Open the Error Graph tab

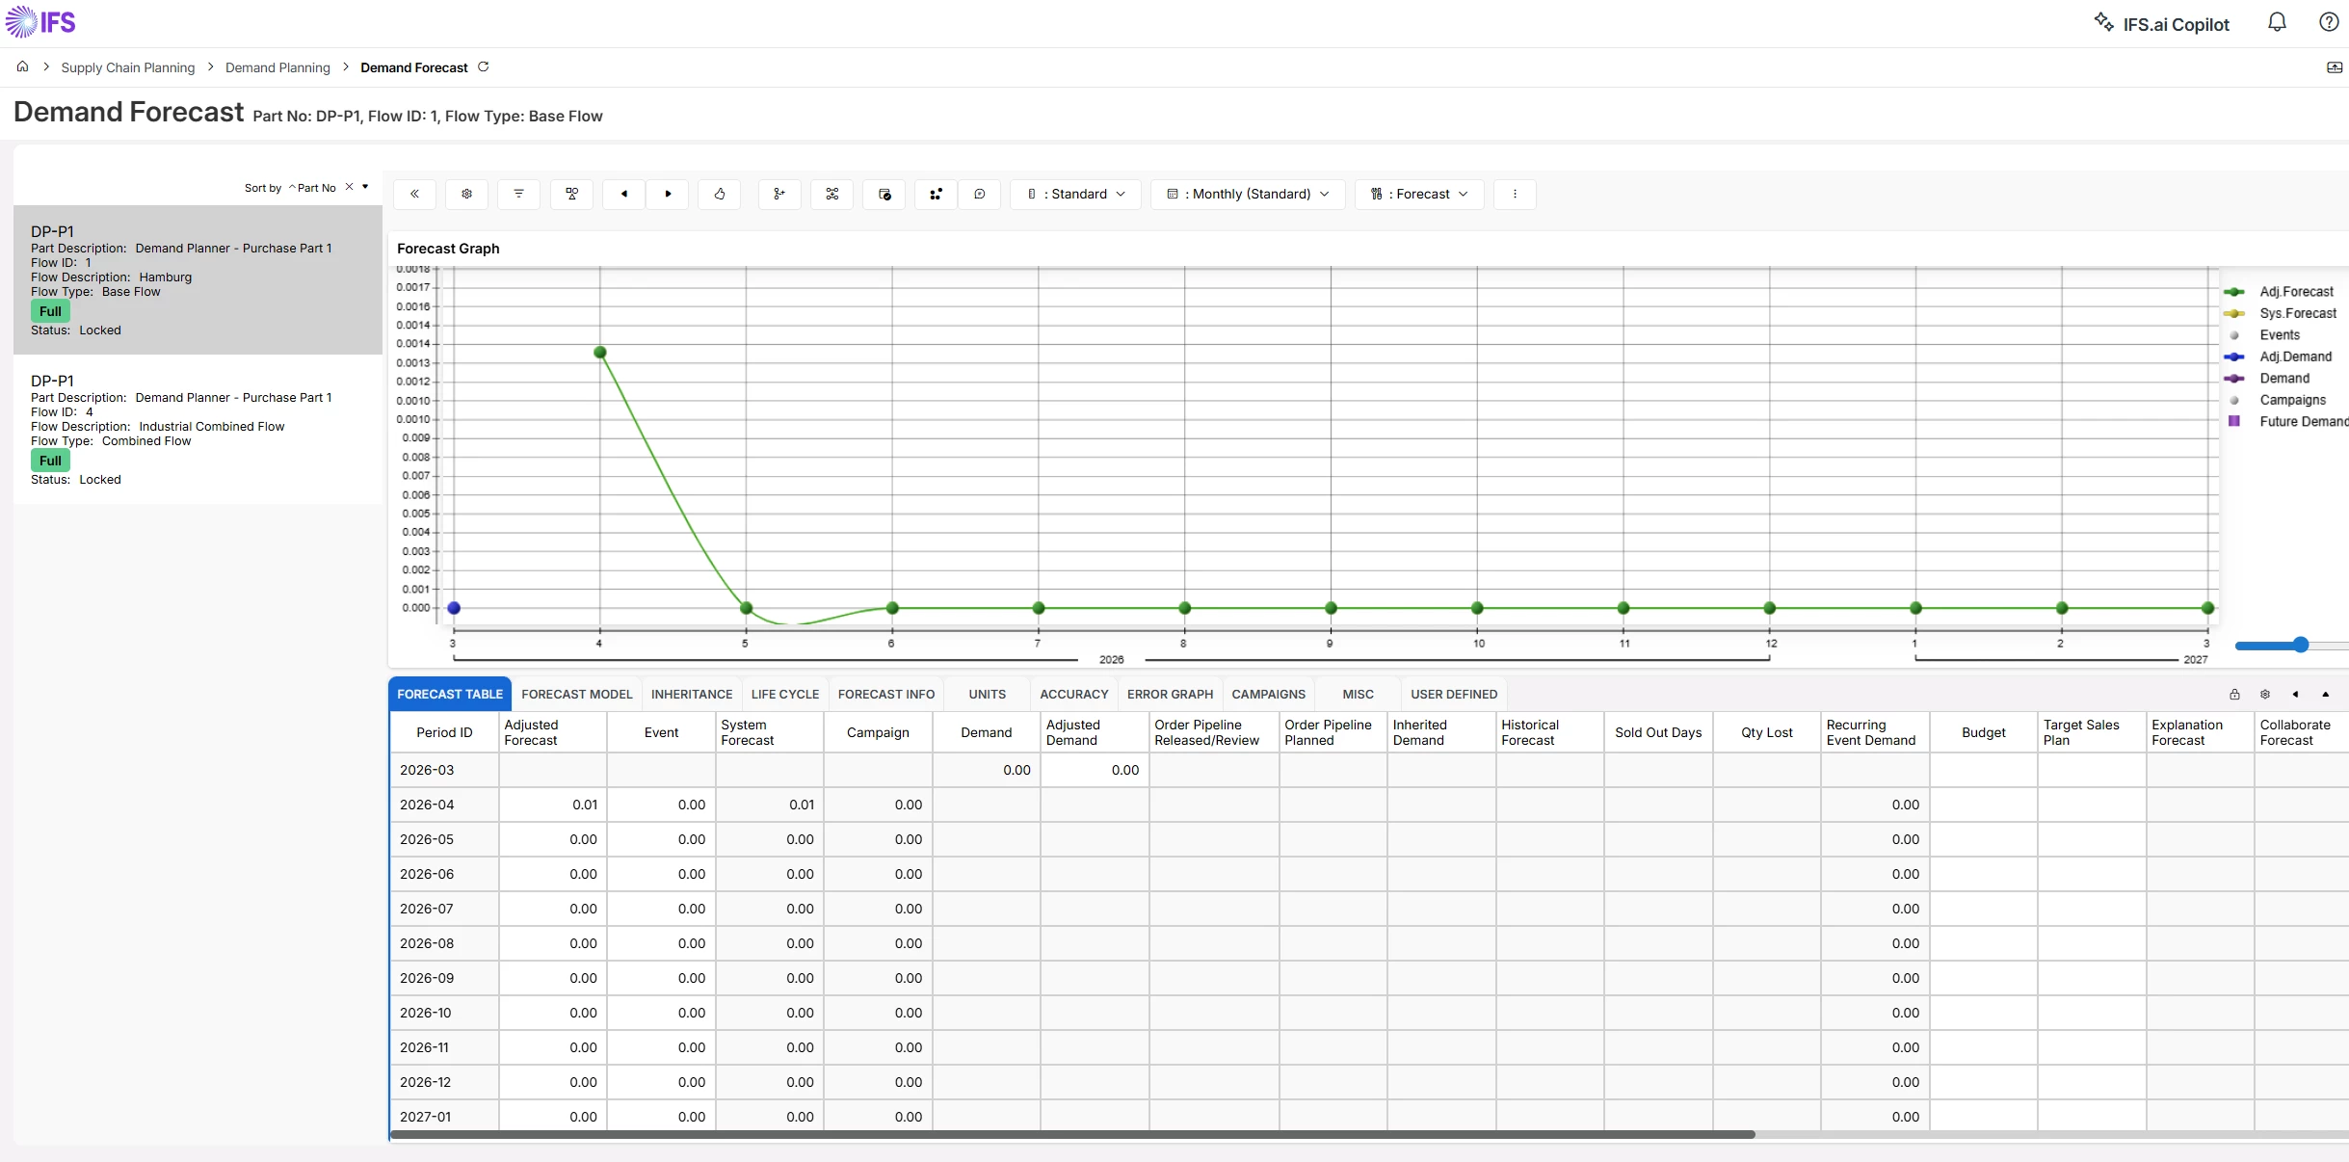coord(1170,694)
